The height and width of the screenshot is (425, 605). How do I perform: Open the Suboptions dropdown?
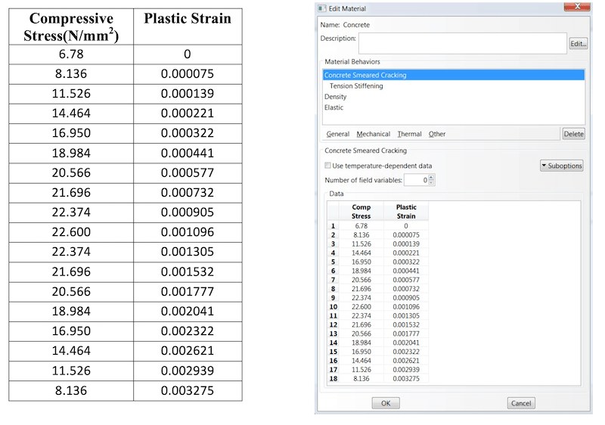pyautogui.click(x=561, y=166)
